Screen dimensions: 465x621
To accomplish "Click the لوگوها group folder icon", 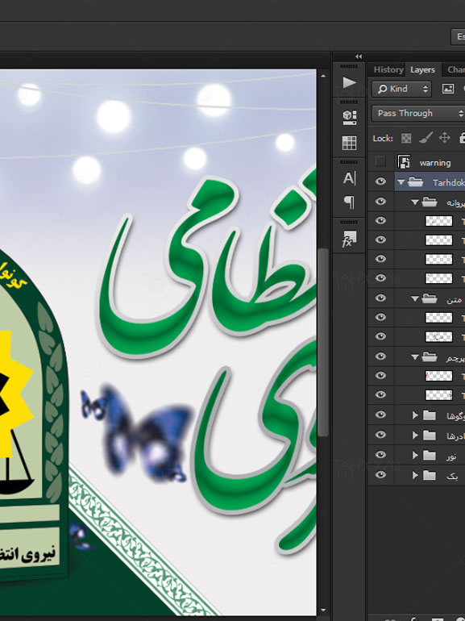I will point(430,415).
